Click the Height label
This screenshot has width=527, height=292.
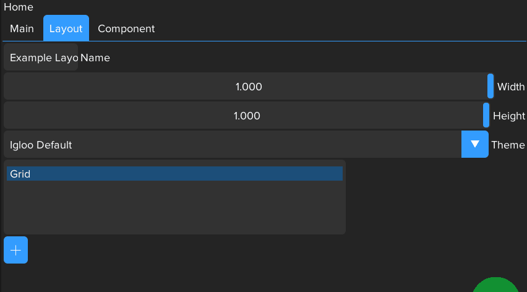coord(508,116)
